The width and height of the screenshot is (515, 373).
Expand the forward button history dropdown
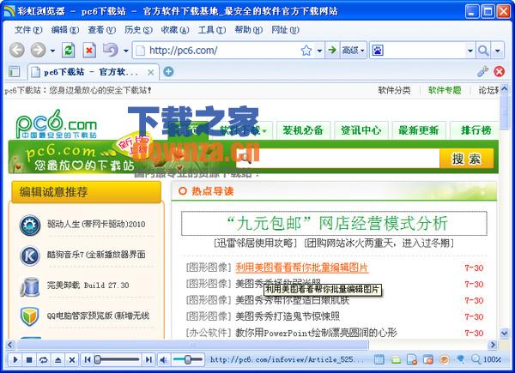pos(52,51)
